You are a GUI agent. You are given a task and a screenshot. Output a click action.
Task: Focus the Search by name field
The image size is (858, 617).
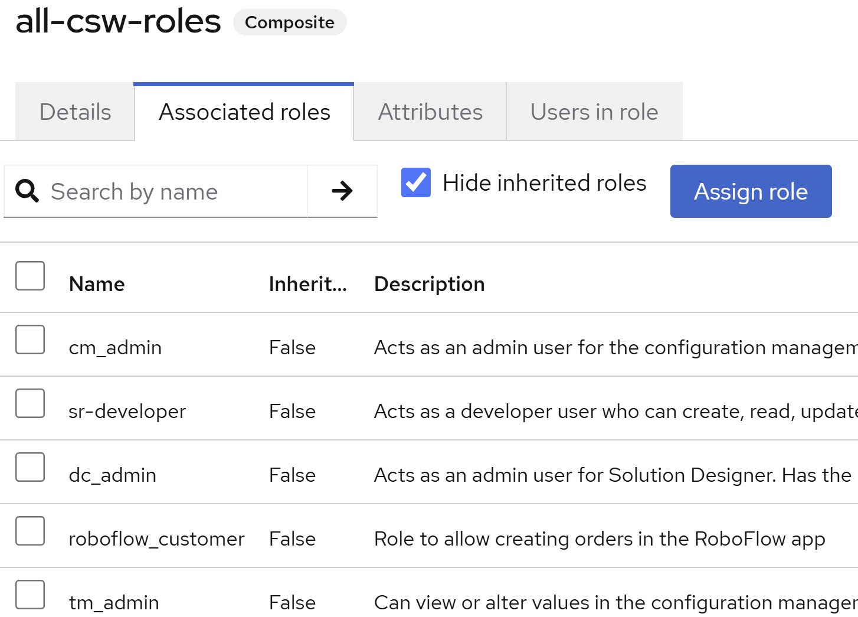tap(177, 191)
